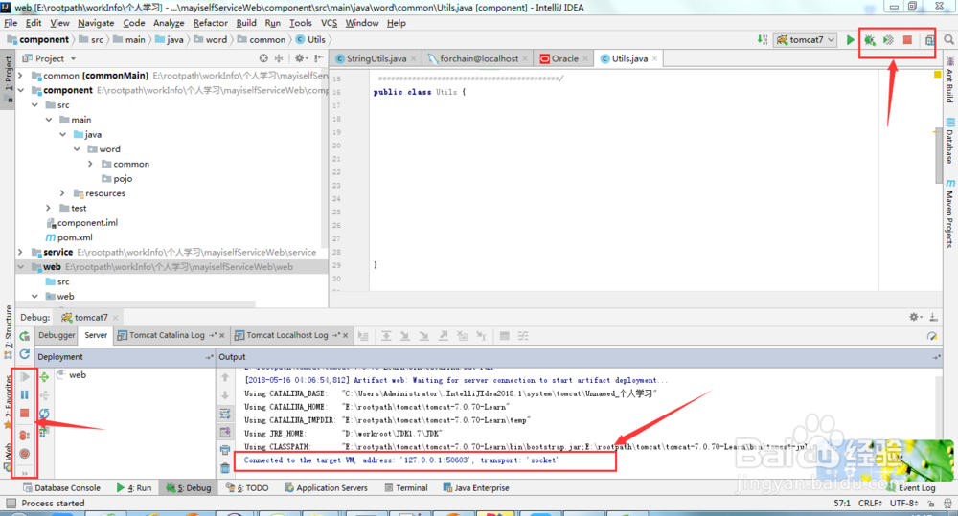Switch to the forchain@localhost tab
Image resolution: width=958 pixels, height=516 pixels.
click(478, 58)
